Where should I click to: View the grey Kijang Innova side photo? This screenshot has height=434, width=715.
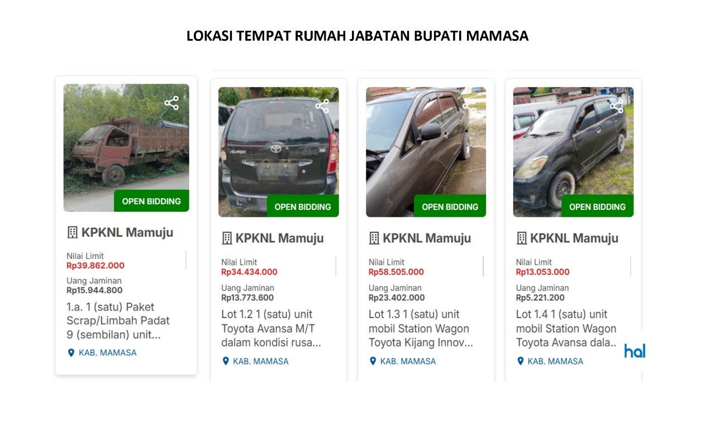pyautogui.click(x=426, y=152)
